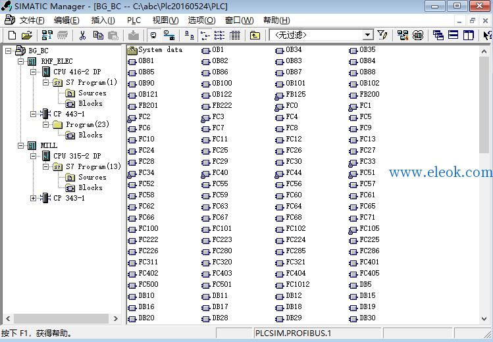This screenshot has height=342, width=493.
Task: Switch to Small Icons view
Action: (205, 35)
